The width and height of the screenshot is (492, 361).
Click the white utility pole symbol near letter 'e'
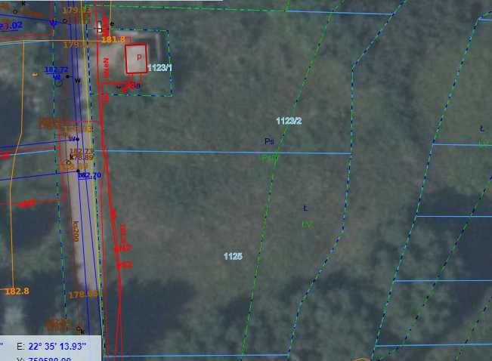(x=100, y=27)
